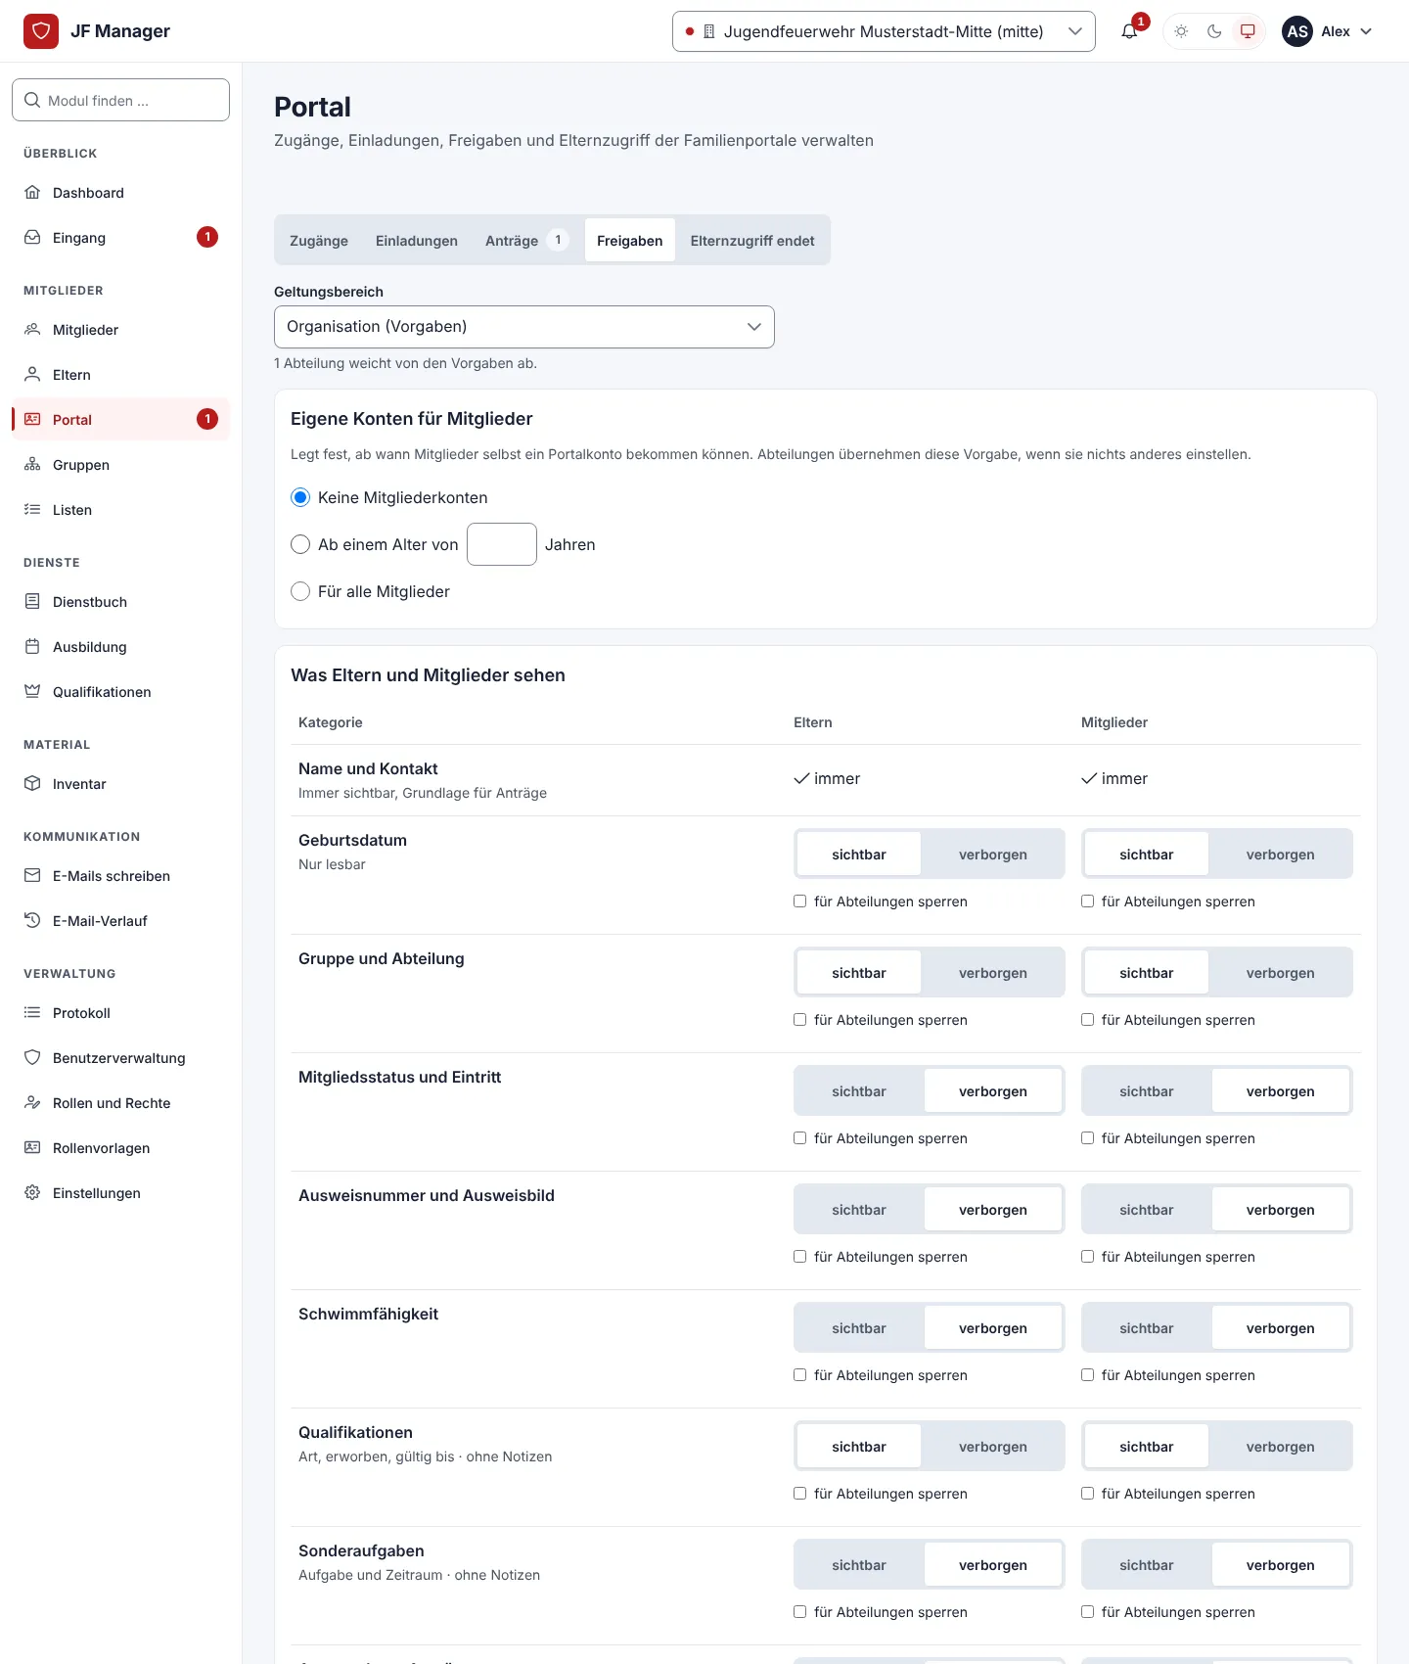Click the JF Manager shield logo
1409x1664 pixels.
41,31
